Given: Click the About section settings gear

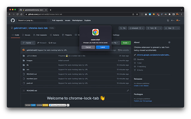Looking at the screenshot, I should (x=169, y=43).
